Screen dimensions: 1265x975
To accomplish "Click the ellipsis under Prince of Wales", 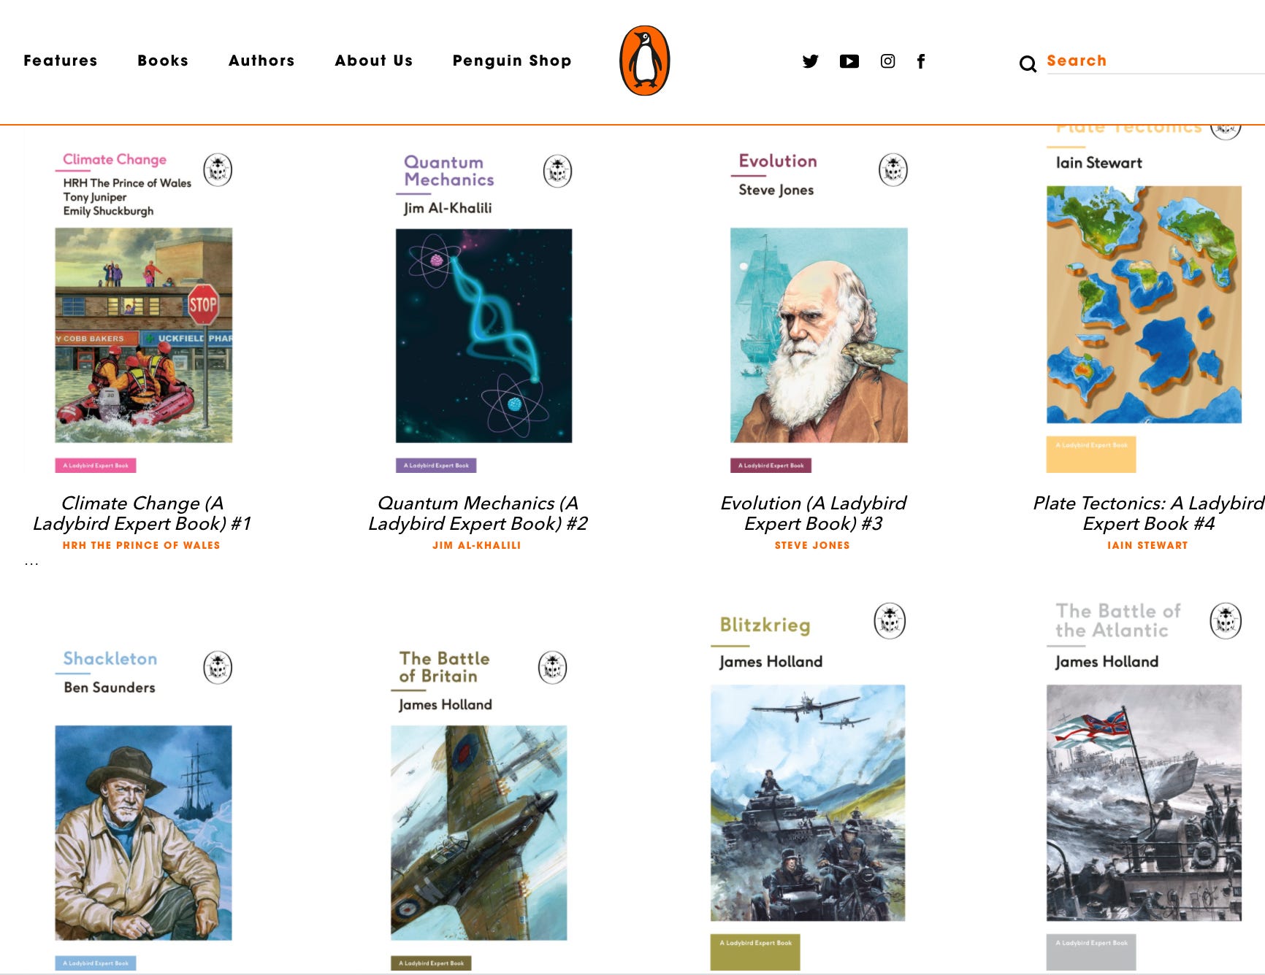I will pos(31,563).
